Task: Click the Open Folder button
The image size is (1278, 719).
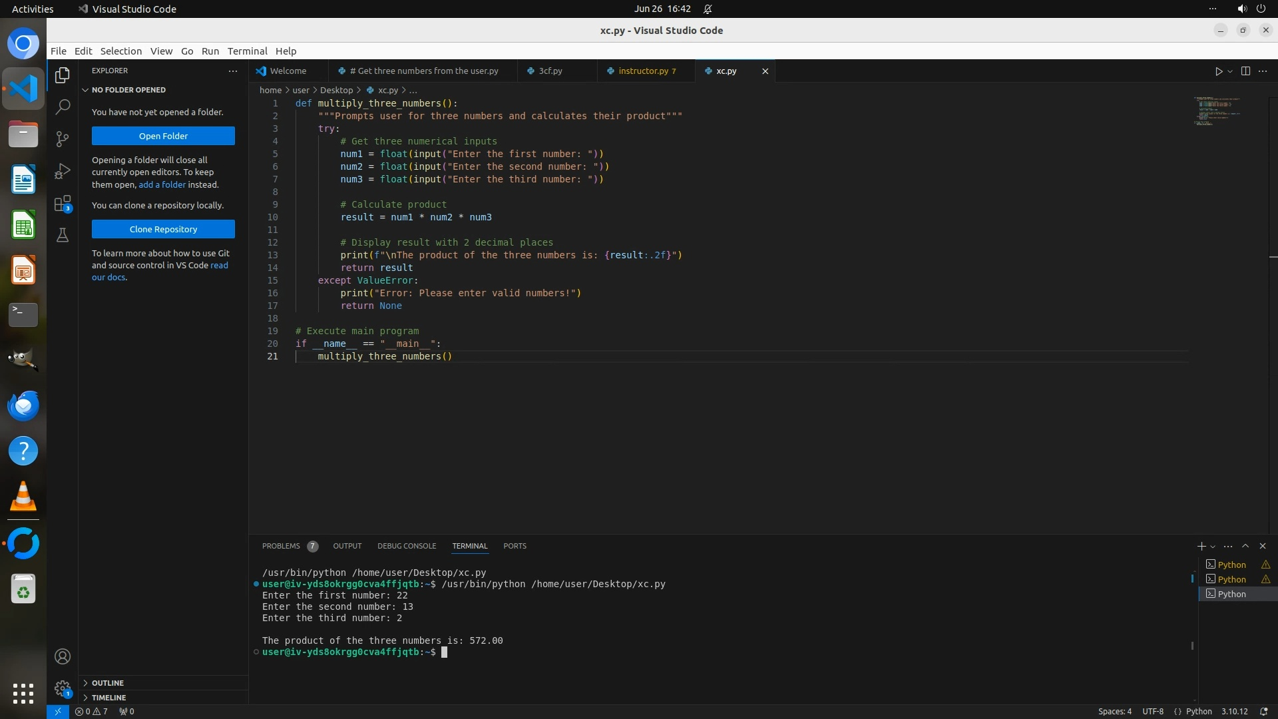Action: pyautogui.click(x=163, y=136)
